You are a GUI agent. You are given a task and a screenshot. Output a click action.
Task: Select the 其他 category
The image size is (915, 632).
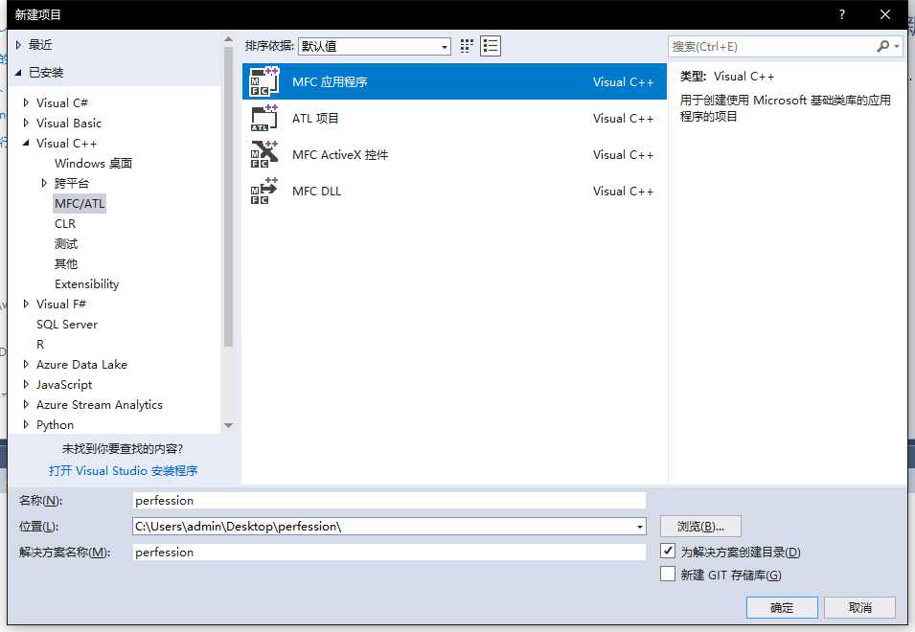coord(66,263)
